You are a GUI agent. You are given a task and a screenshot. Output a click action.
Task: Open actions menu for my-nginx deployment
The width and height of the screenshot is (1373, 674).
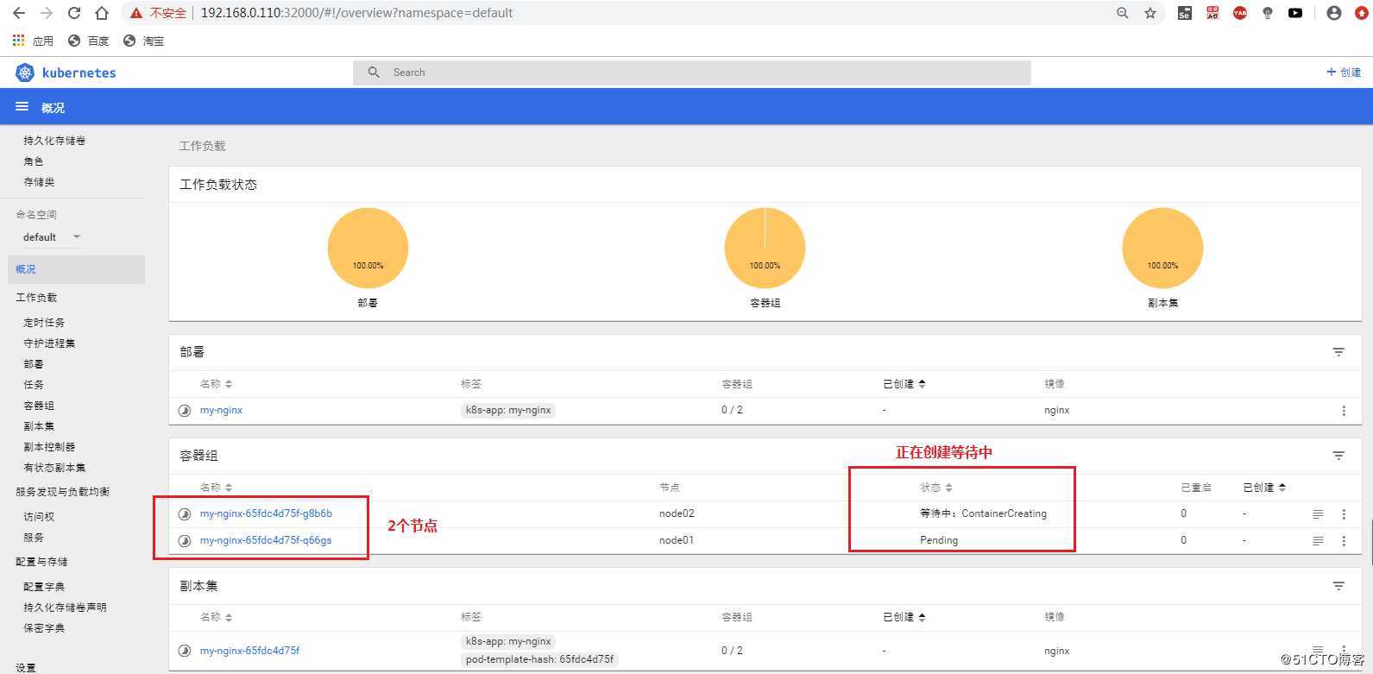tap(1344, 411)
